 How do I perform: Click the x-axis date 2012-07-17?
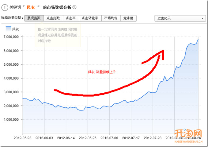[x=131, y=138]
